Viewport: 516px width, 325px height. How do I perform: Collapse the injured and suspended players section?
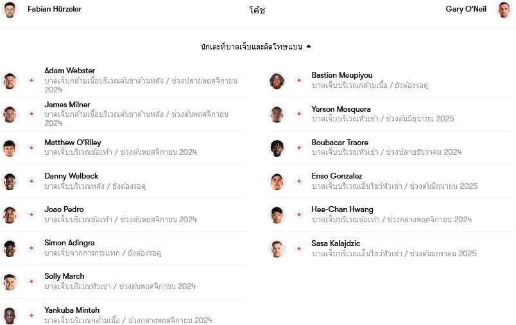pyautogui.click(x=255, y=47)
